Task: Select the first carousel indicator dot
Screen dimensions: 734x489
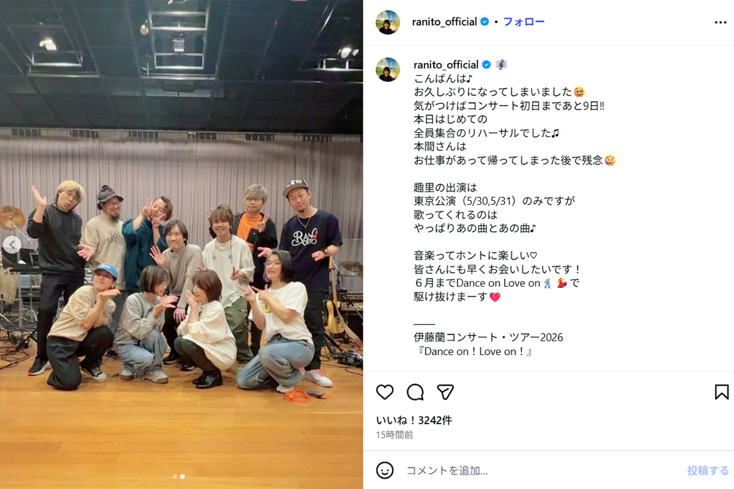Action: pos(175,476)
